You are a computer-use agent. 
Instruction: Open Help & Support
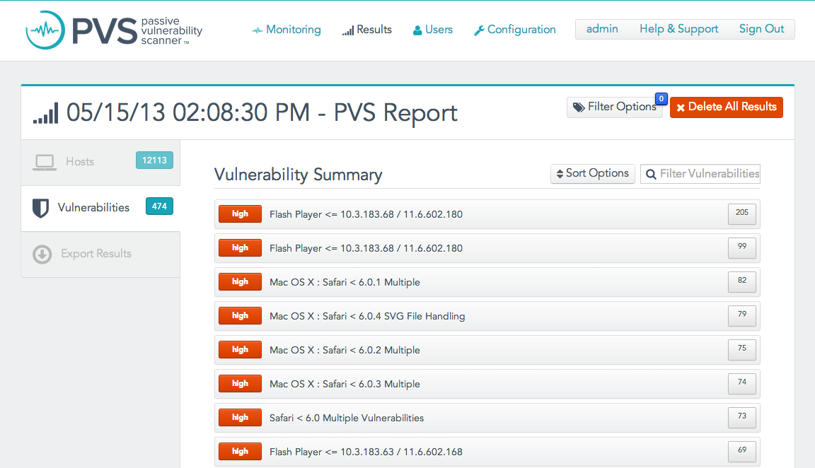pos(679,29)
